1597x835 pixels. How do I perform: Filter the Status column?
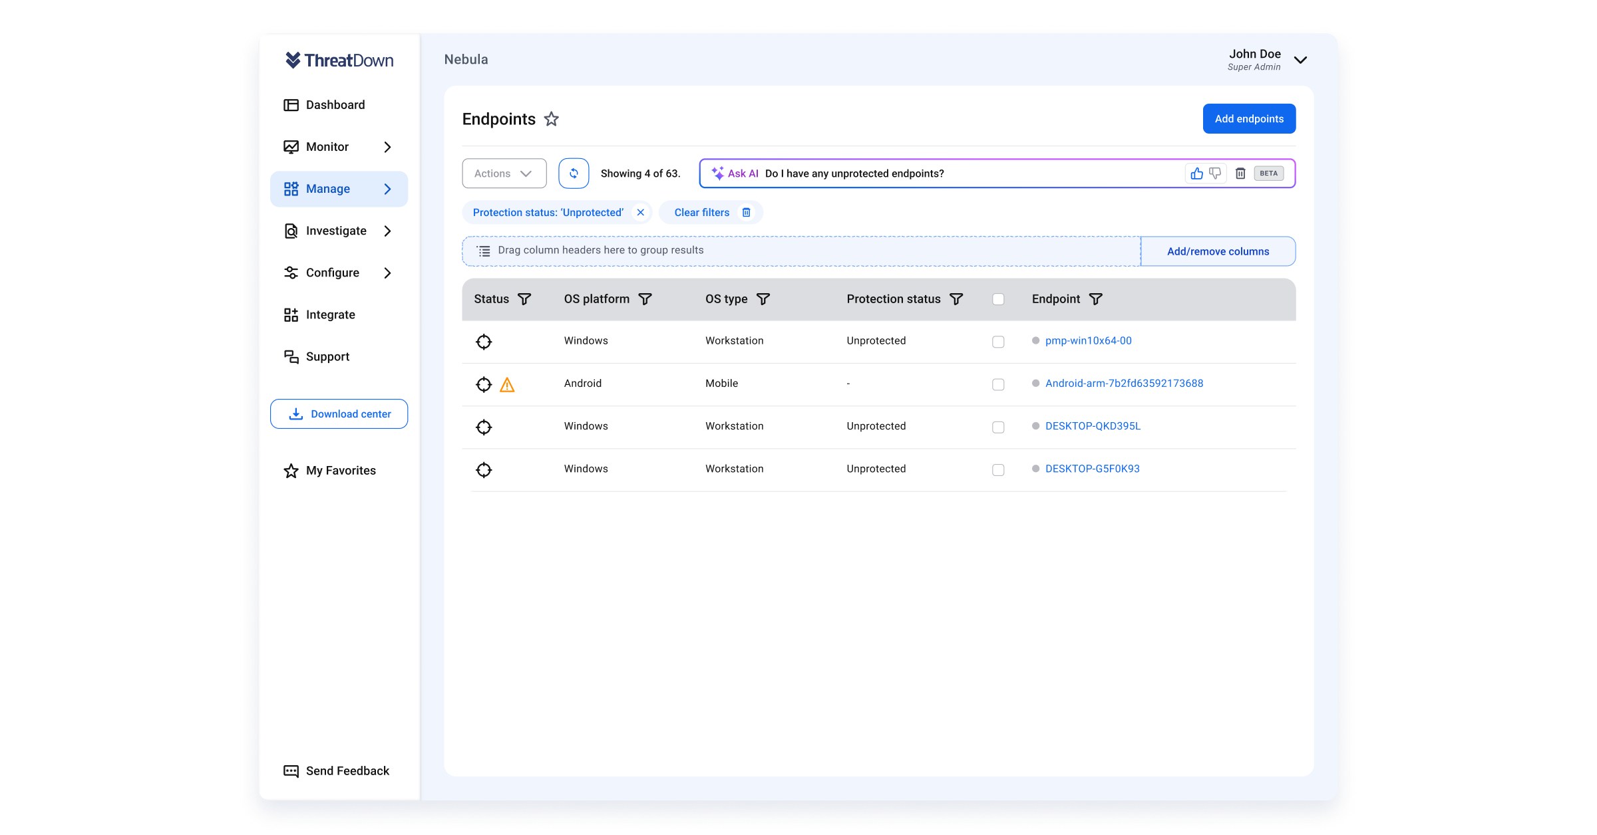point(524,299)
